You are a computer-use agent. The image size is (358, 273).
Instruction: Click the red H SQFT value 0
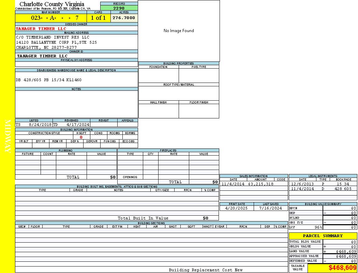pos(81,137)
